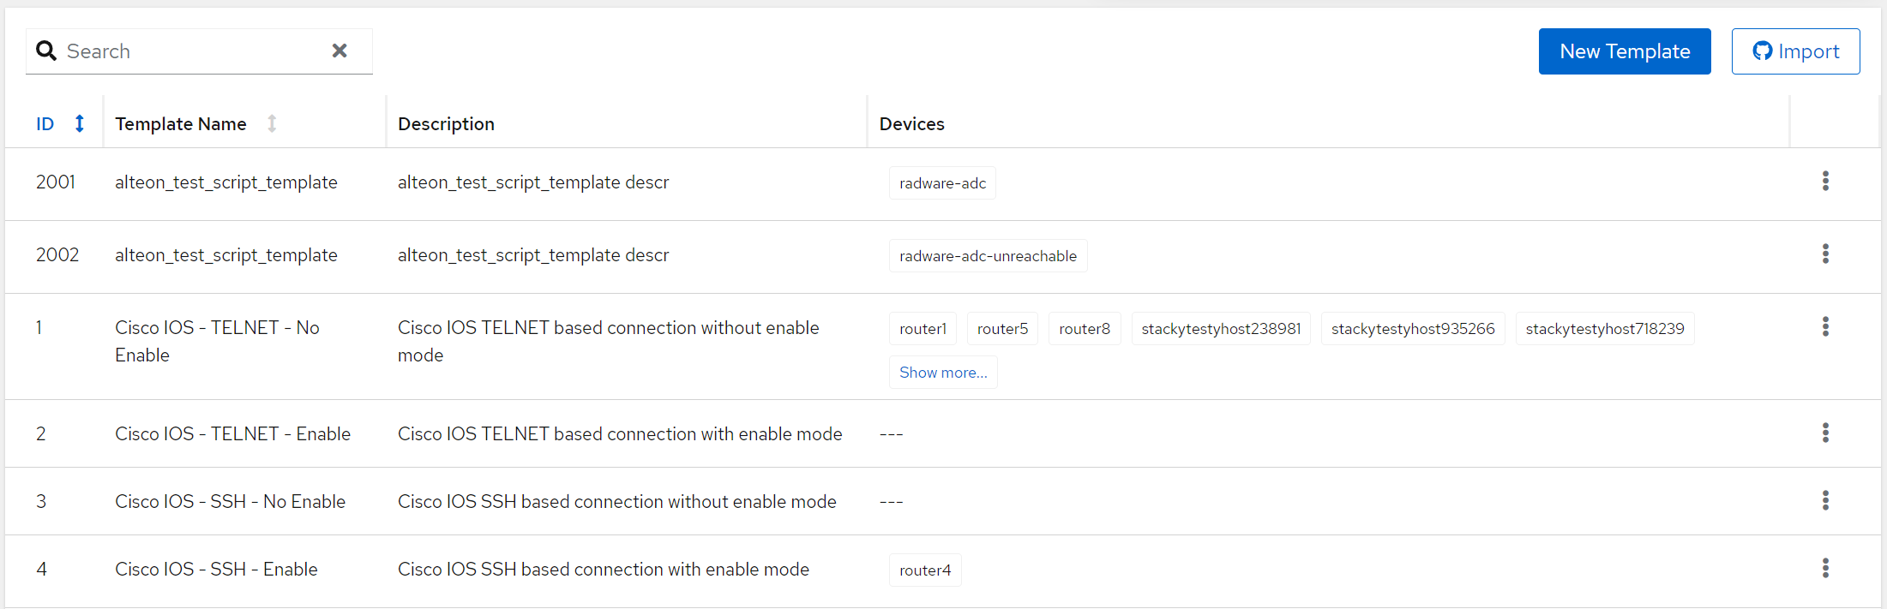Click the router1 device chip
This screenshot has height=609, width=1887.
point(922,329)
